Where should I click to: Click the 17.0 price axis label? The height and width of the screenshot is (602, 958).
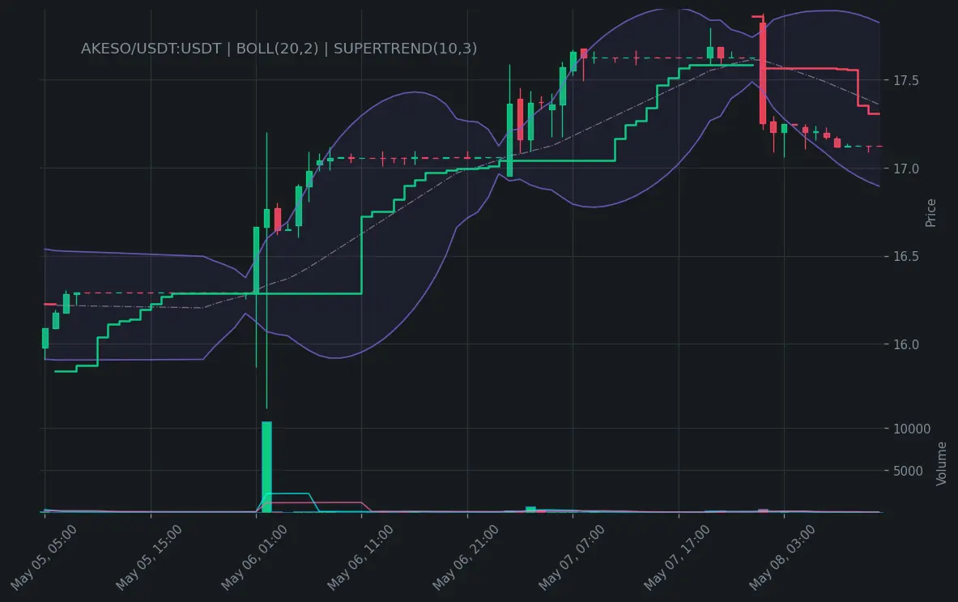click(905, 169)
